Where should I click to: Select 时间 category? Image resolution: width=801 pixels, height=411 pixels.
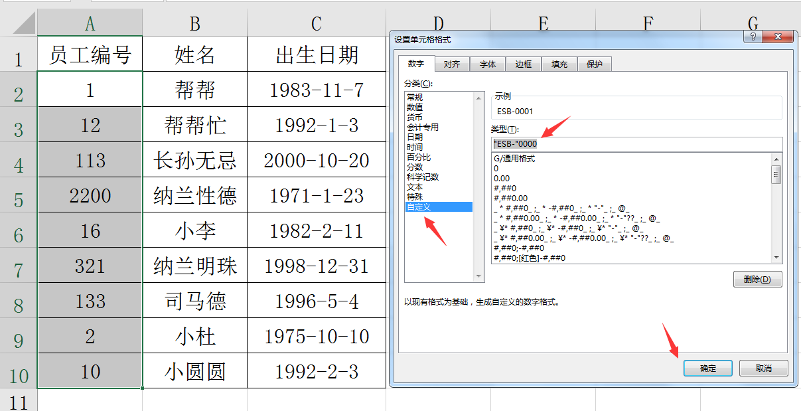[439, 147]
